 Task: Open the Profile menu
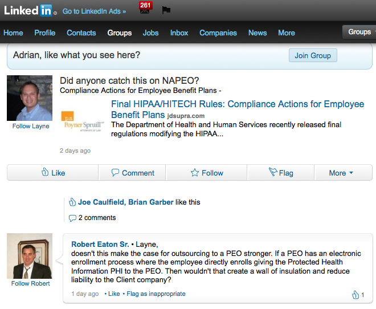(x=45, y=33)
